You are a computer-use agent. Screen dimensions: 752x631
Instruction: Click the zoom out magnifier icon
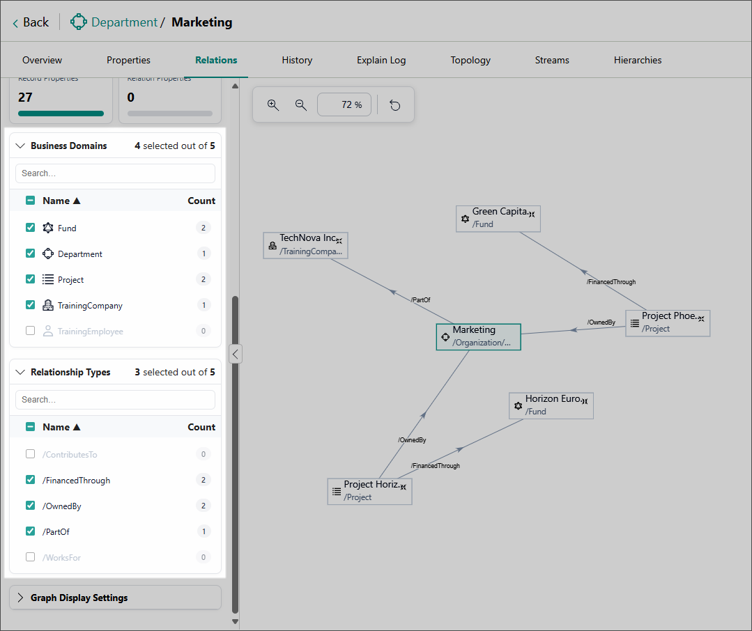[301, 105]
